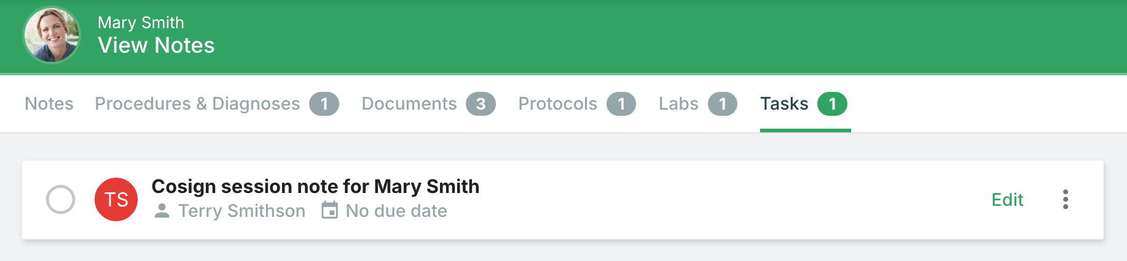Click the Documents count badge showing 3
Screen dimensions: 1127x261
pos(481,104)
